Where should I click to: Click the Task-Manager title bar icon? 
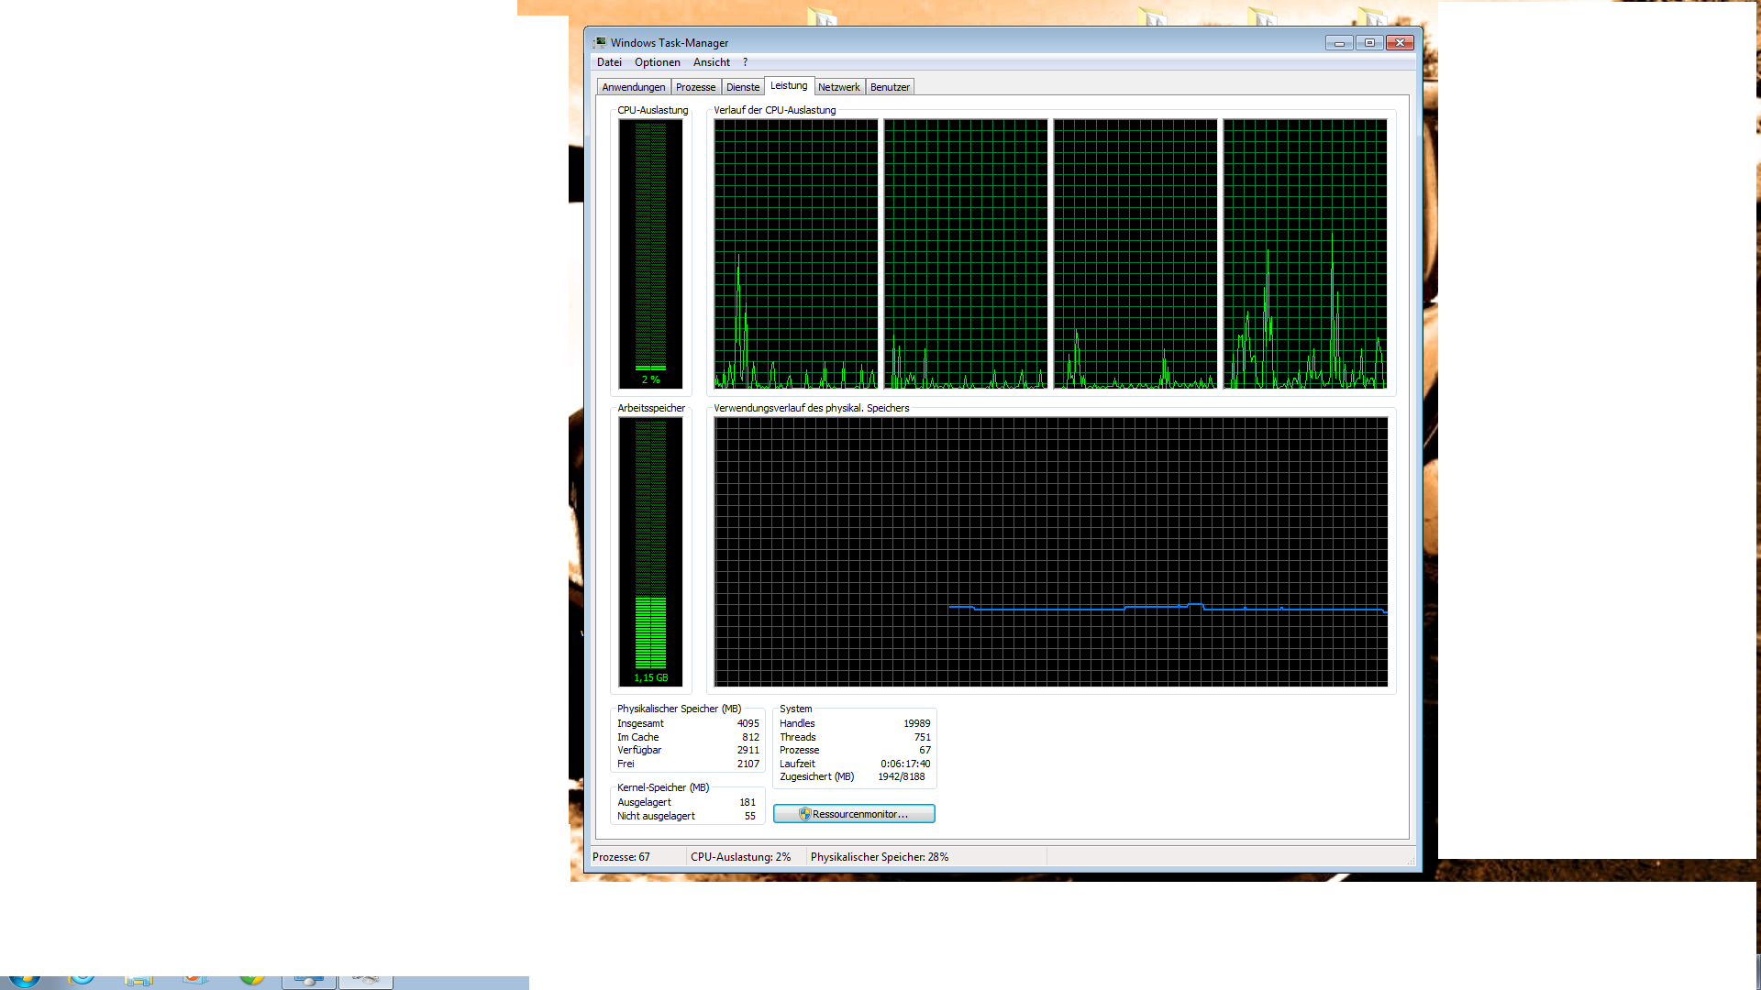(600, 42)
